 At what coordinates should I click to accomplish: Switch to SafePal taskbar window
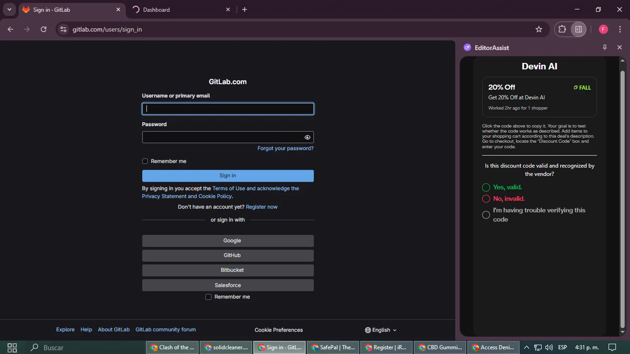pos(333,347)
